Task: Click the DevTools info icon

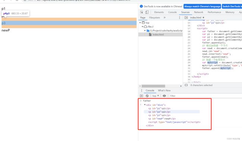Action: click(x=141, y=6)
